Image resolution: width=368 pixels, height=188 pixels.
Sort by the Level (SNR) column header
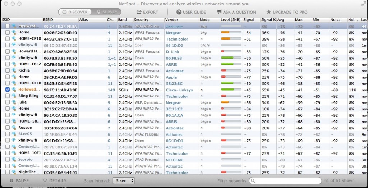(231, 20)
